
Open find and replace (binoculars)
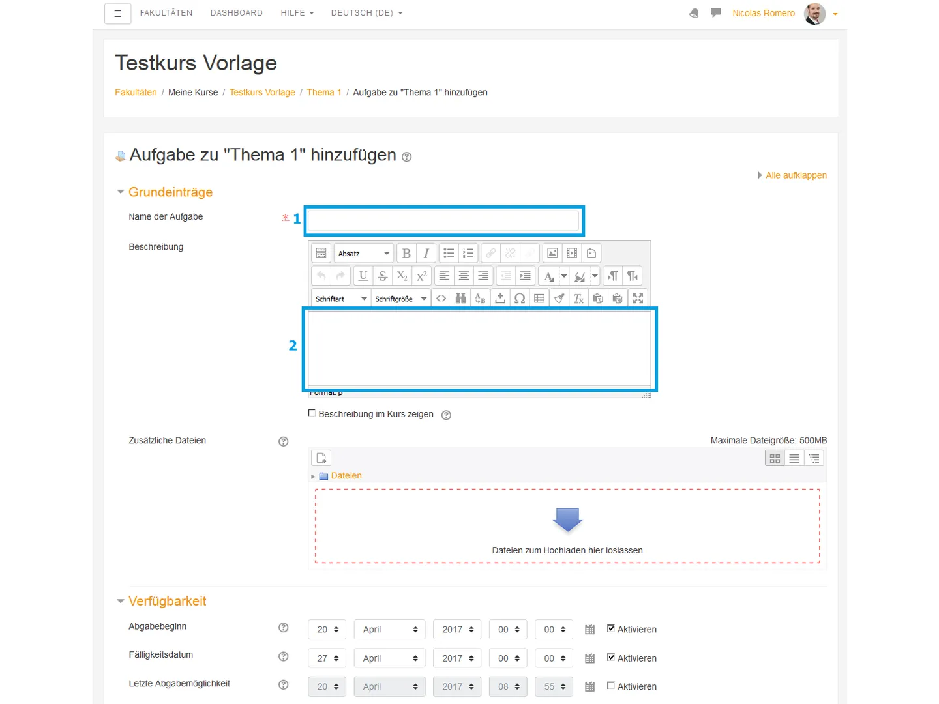click(461, 299)
